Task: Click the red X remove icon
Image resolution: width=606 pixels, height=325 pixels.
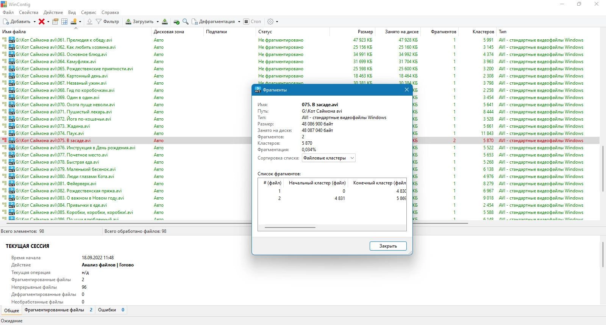Action: click(x=42, y=22)
